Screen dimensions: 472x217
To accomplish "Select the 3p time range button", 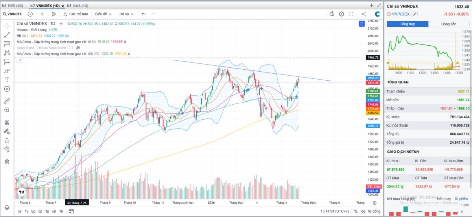I will pos(40,211).
